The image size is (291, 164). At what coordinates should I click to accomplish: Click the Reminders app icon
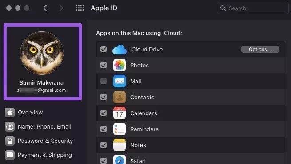coord(120,129)
